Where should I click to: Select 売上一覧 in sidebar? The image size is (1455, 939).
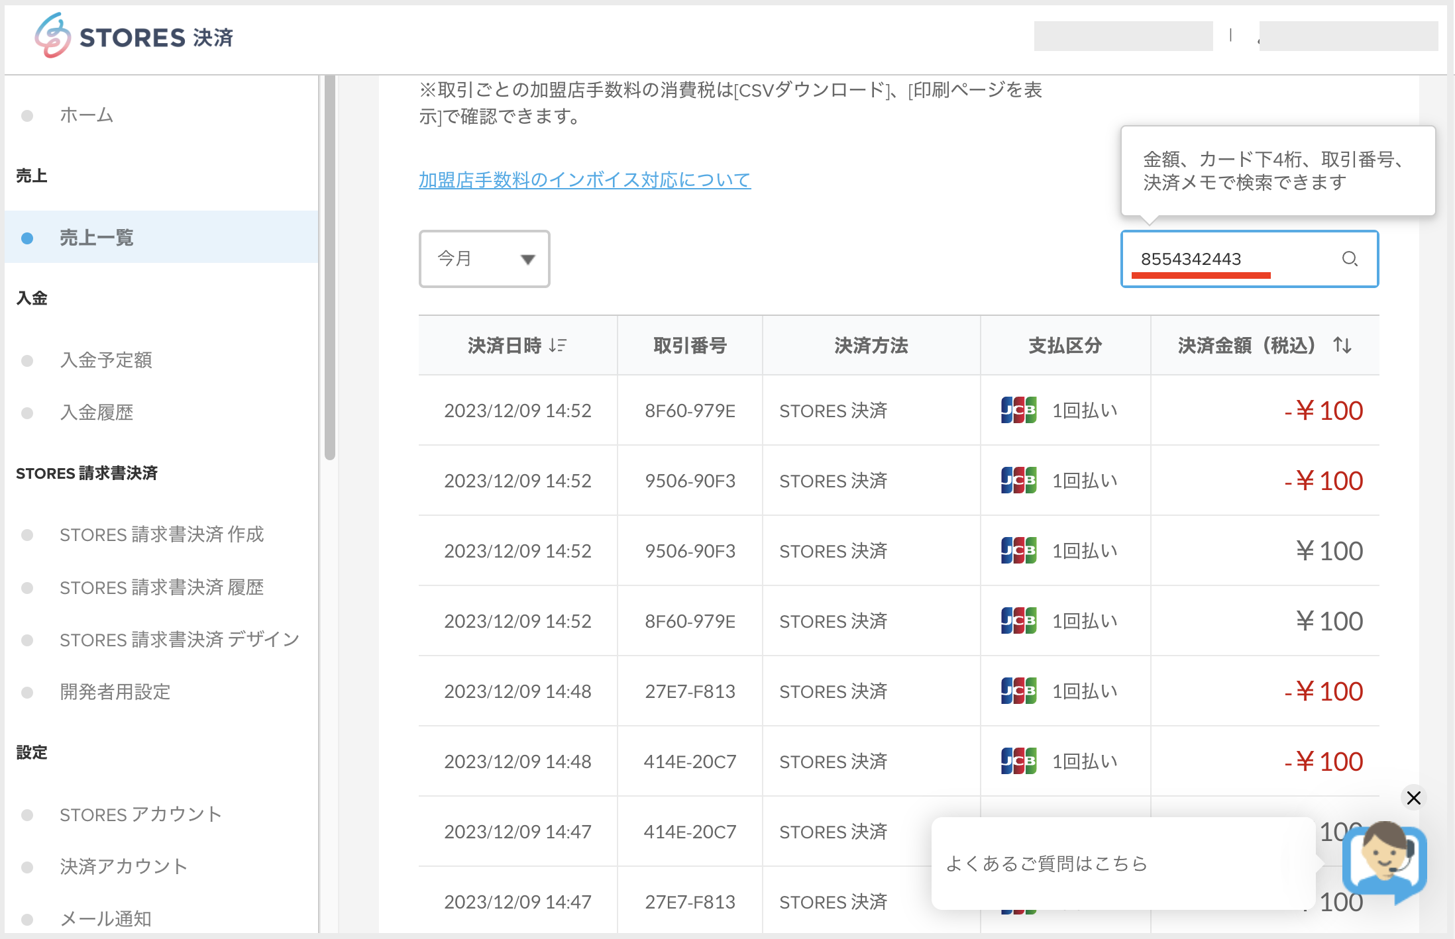(161, 237)
